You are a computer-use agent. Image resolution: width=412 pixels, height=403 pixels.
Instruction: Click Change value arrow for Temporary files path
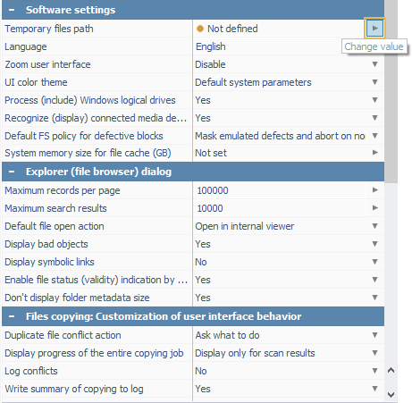(374, 29)
